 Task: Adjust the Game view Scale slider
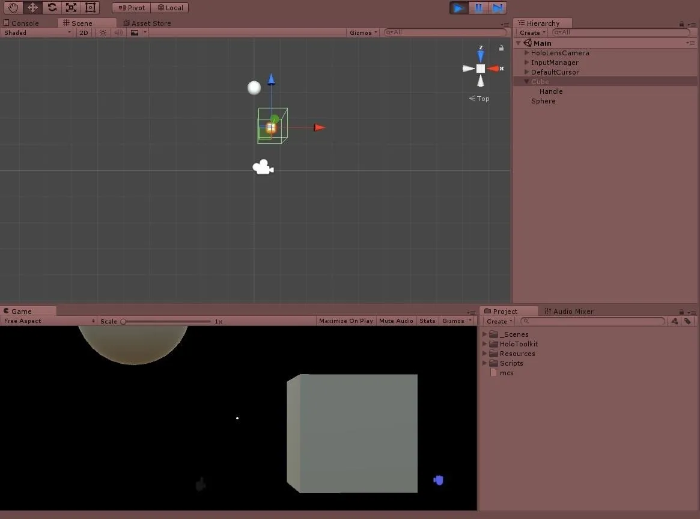point(124,322)
